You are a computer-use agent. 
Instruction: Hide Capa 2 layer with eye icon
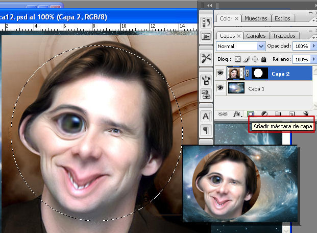pos(220,73)
